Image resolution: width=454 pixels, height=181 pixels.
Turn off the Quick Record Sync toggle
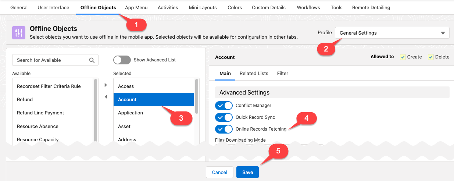pos(224,117)
